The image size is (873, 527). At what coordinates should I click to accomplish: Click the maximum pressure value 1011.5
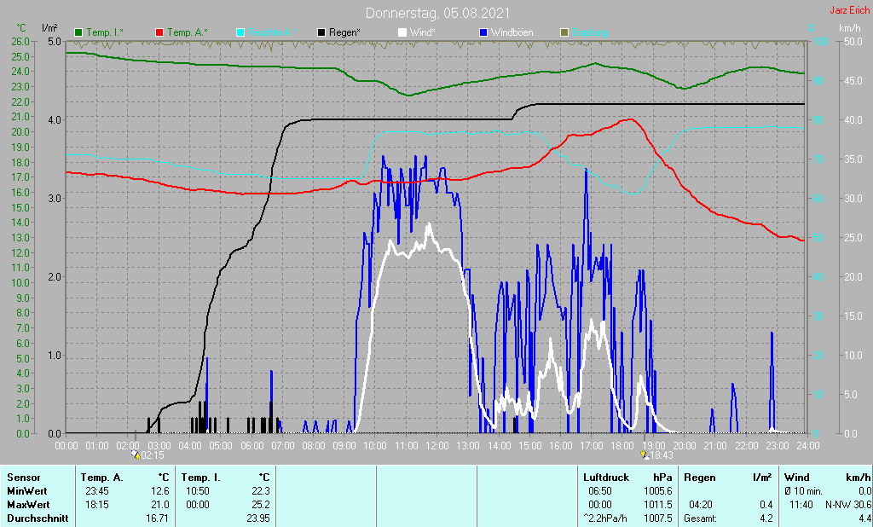659,505
